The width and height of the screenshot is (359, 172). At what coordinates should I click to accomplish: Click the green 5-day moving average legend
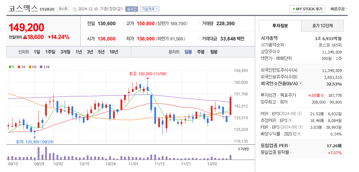click(12, 67)
